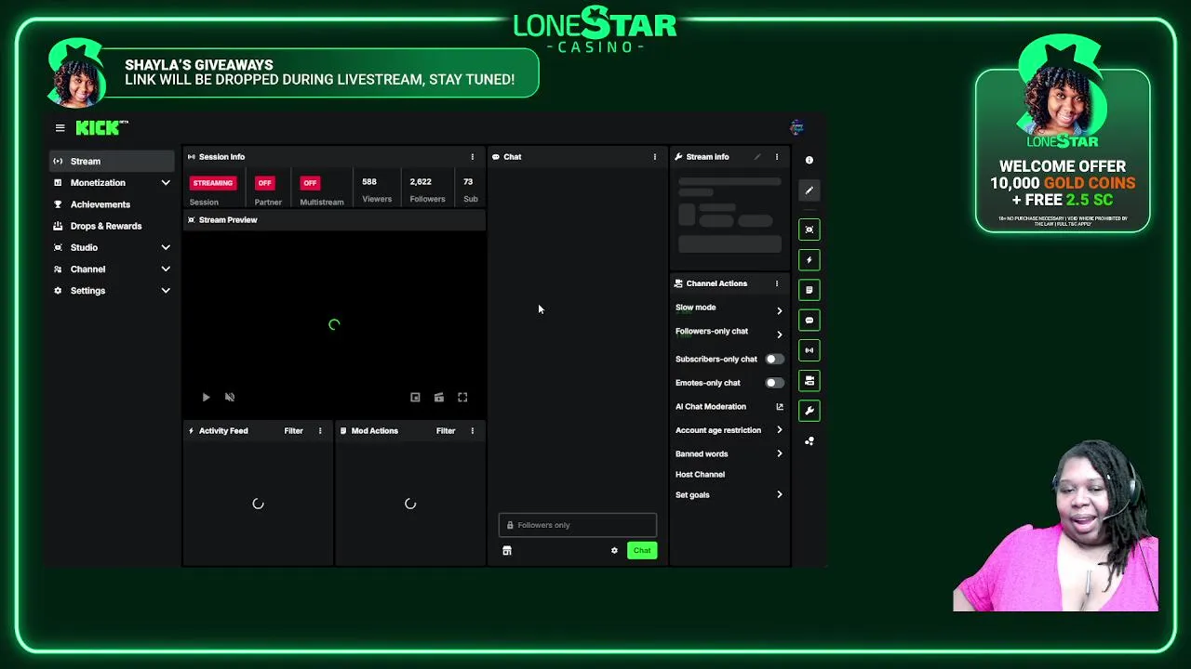Toggle Mod Actions note icon in sidebar
The image size is (1191, 669).
[810, 290]
